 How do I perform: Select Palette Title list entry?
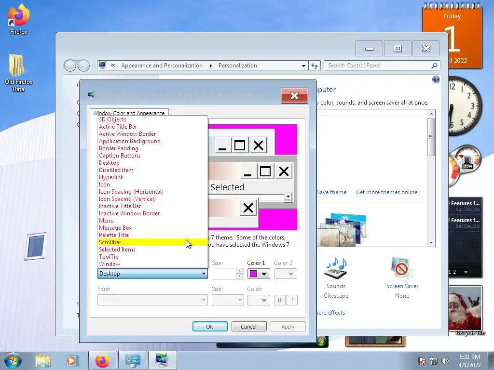[153, 235]
